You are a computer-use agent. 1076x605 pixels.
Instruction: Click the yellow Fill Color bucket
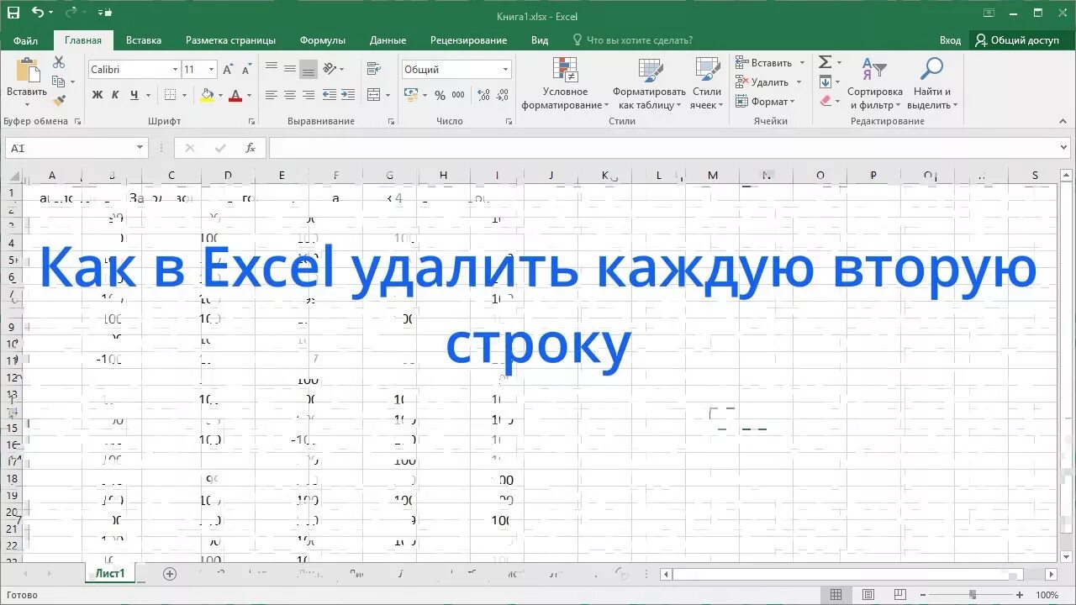(x=207, y=95)
